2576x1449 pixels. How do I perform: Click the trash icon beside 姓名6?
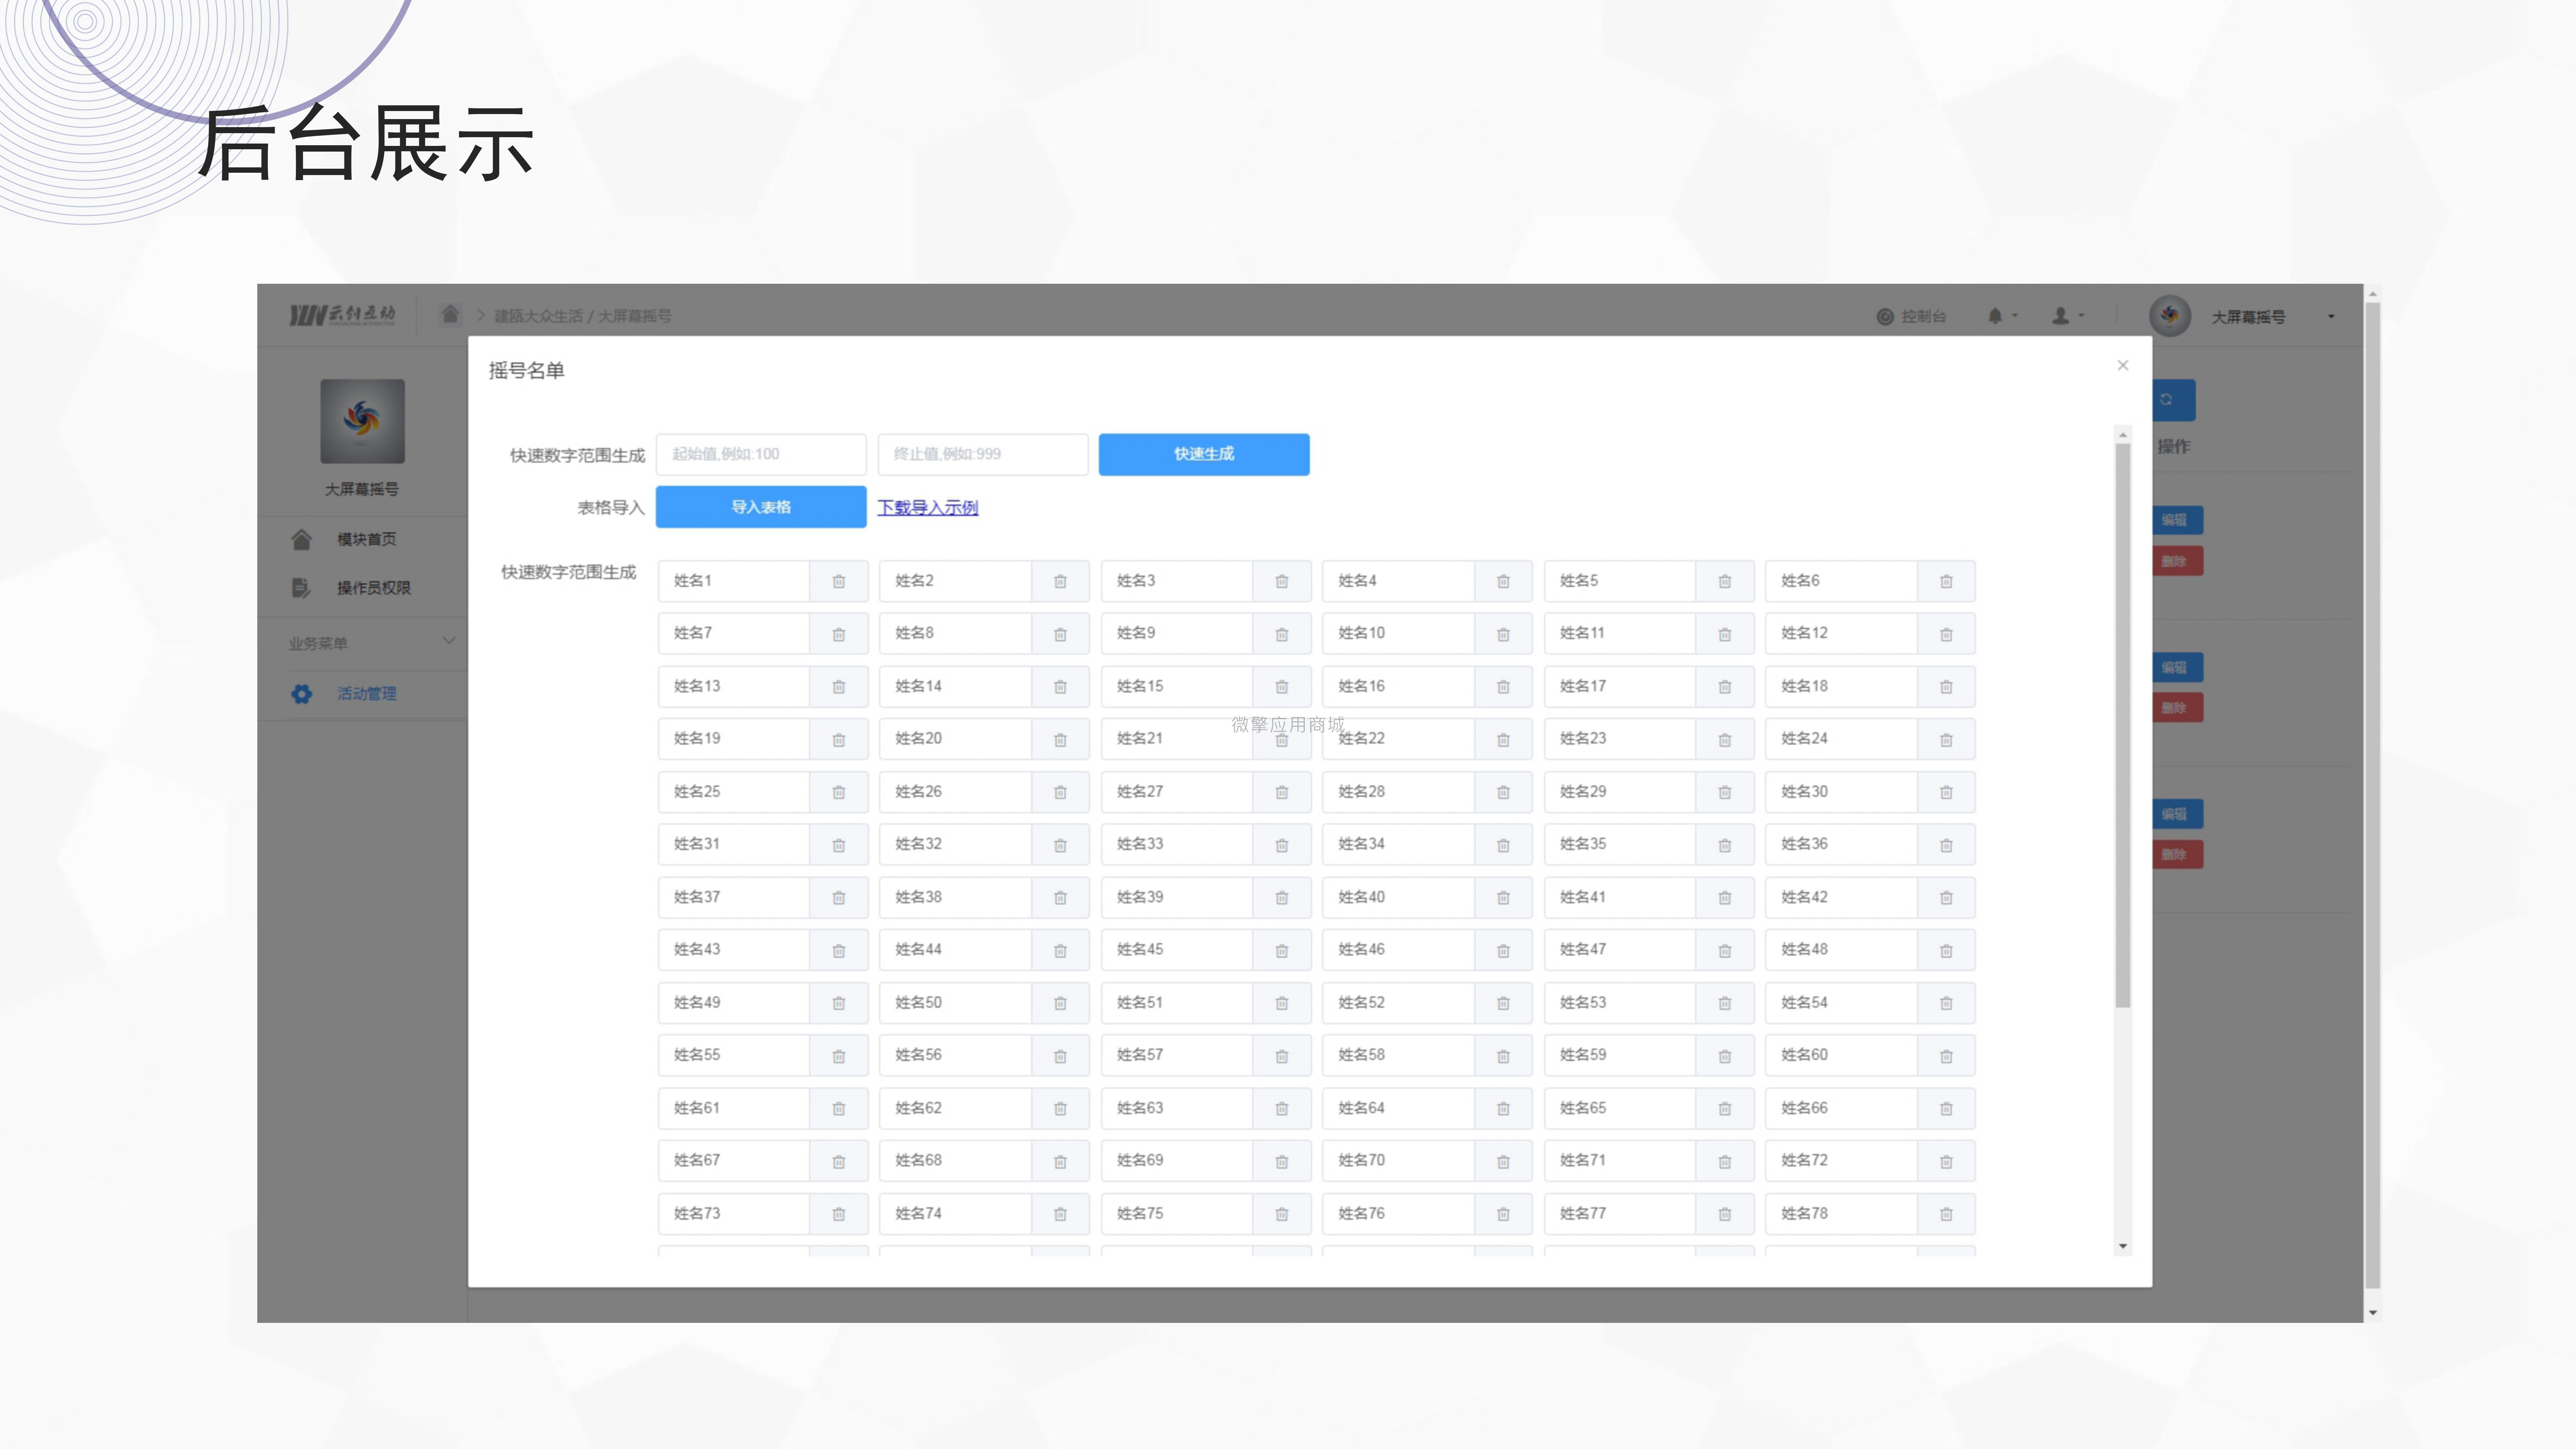pyautogui.click(x=1946, y=581)
